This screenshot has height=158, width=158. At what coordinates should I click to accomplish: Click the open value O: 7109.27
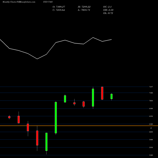59,7
